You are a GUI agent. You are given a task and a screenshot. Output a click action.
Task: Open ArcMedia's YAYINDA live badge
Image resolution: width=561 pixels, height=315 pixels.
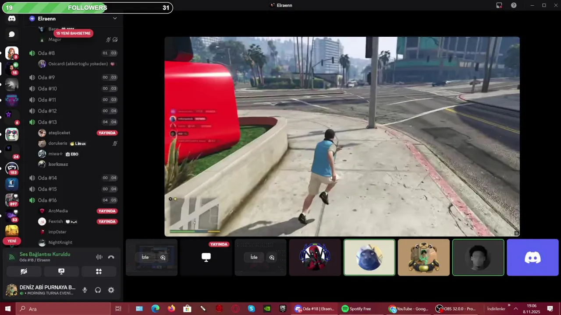point(107,211)
